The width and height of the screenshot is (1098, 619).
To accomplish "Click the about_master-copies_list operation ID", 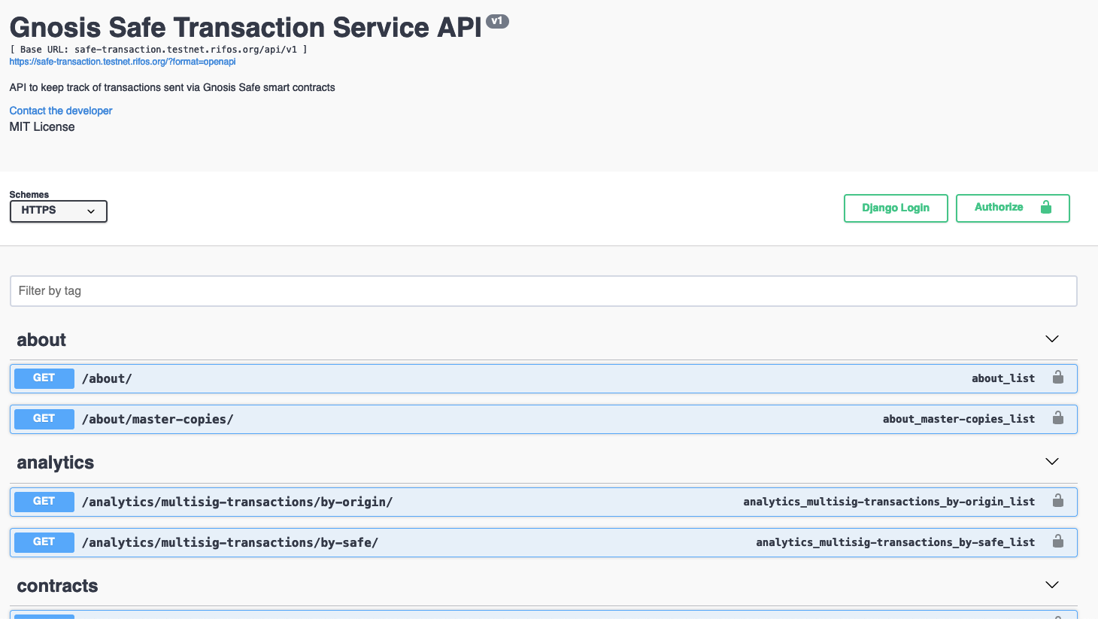I will [959, 419].
